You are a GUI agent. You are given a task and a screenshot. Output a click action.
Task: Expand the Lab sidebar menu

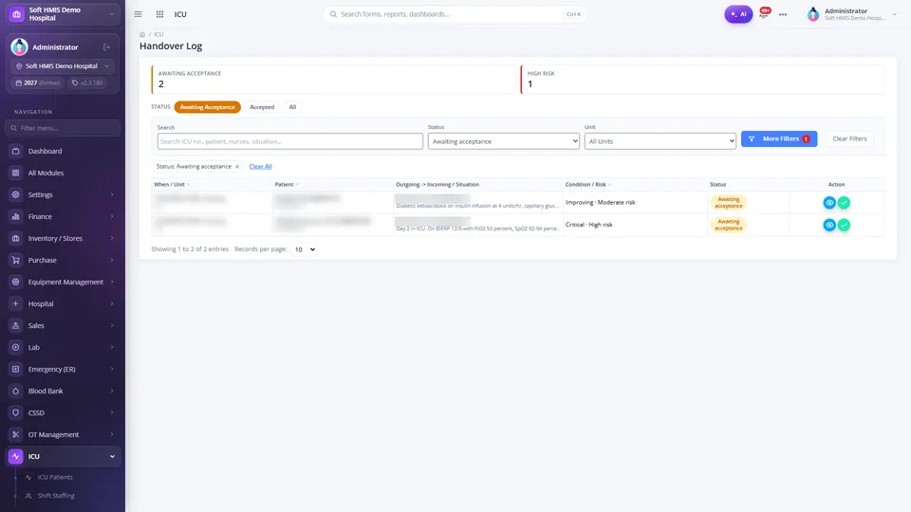pyautogui.click(x=63, y=347)
